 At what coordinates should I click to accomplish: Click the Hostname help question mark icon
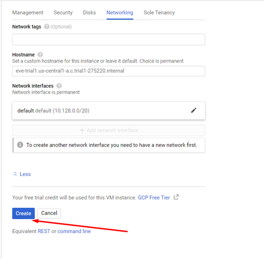(40, 54)
